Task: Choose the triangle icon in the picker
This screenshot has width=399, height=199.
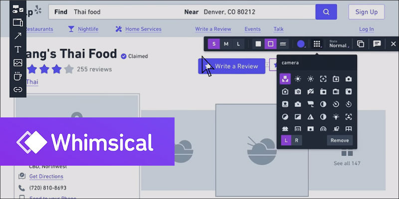Action: click(x=310, y=117)
